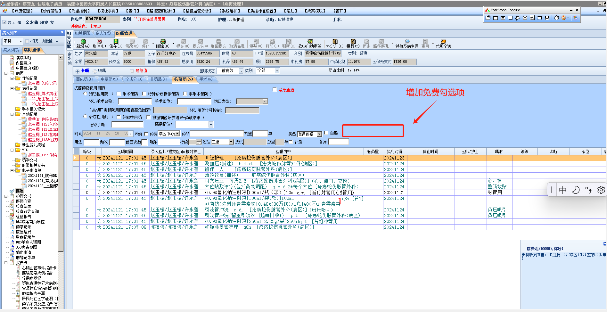The width and height of the screenshot is (607, 312).
Task: Open the 药房 病区中心 dropdown
Action: [x=177, y=134]
